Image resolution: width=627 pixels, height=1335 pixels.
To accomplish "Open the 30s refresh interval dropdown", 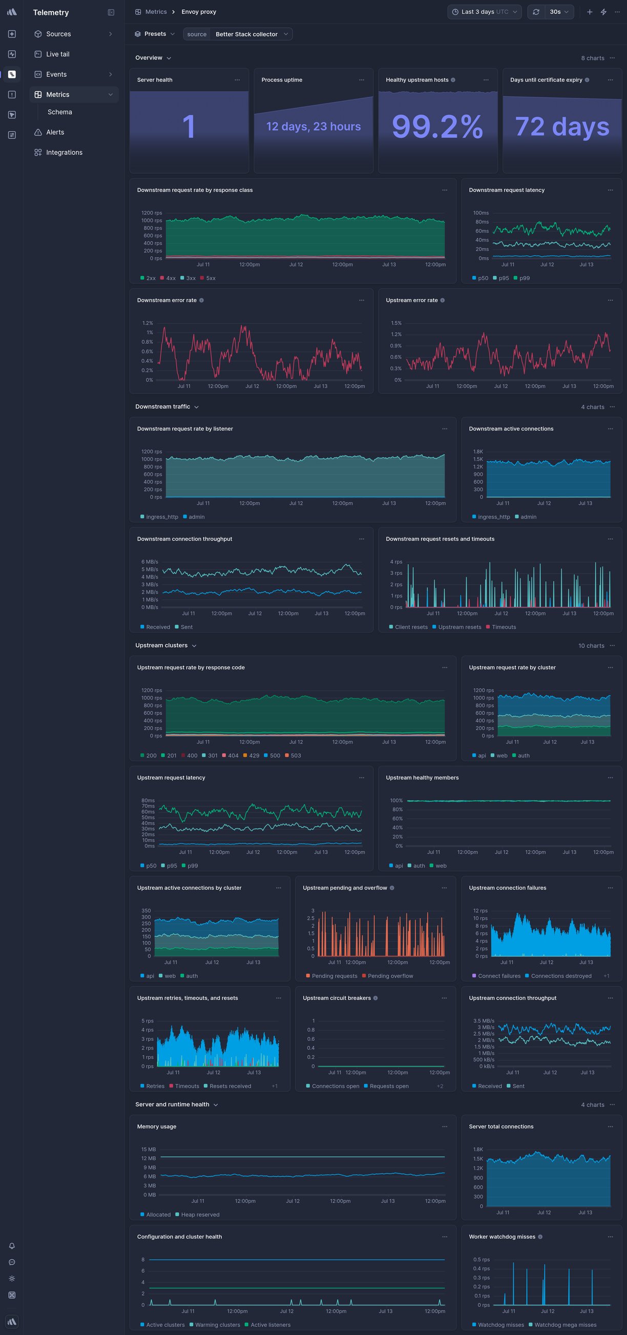I will pos(559,11).
